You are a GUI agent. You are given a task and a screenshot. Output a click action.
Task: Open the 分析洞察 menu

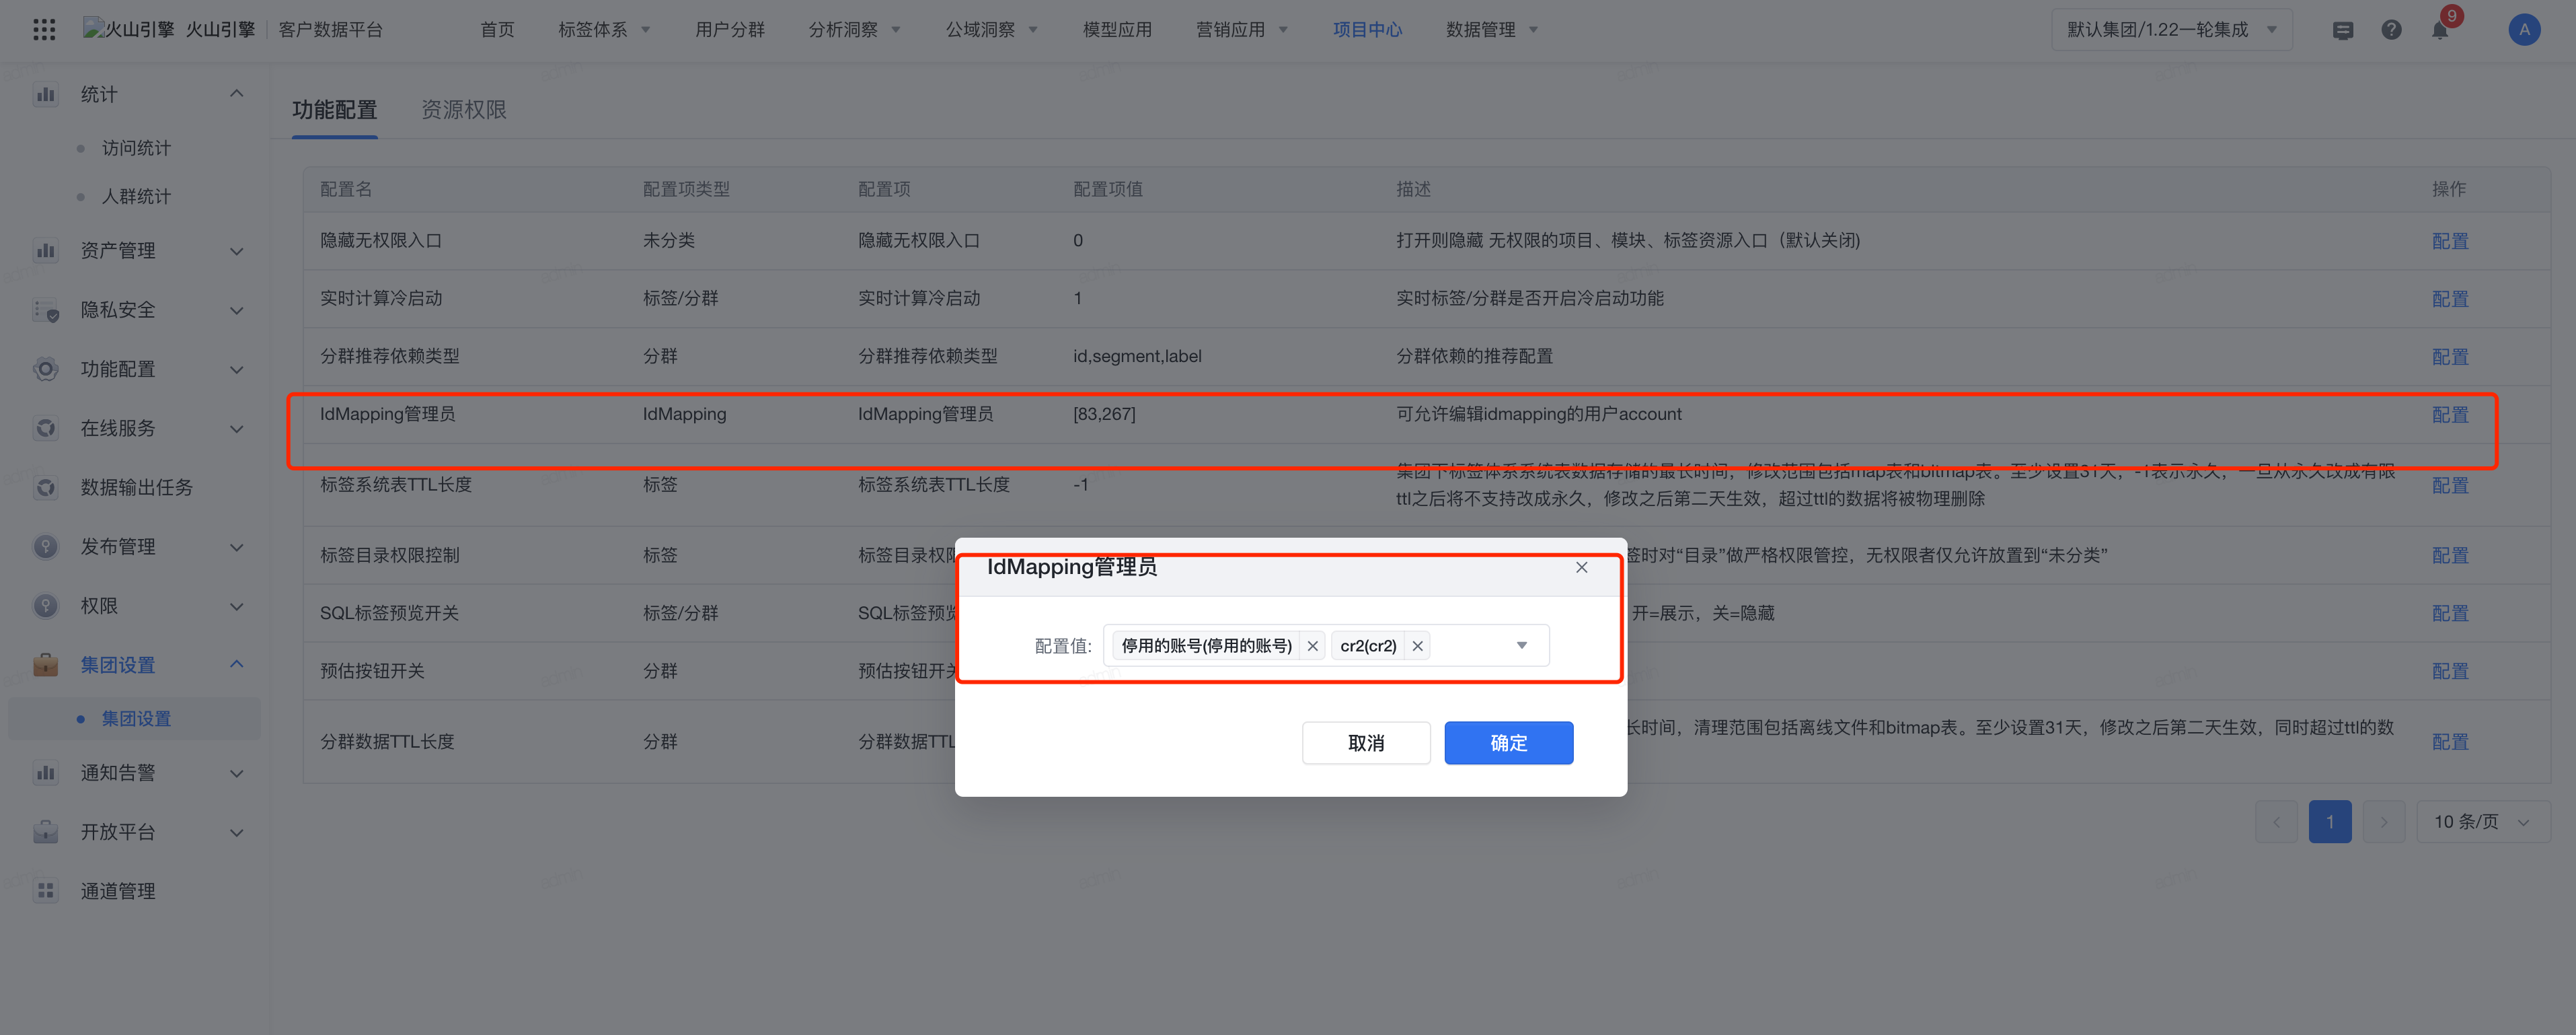854,30
